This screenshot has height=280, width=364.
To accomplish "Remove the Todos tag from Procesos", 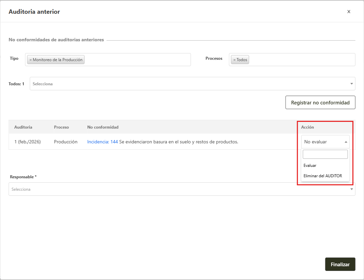I will coord(234,60).
